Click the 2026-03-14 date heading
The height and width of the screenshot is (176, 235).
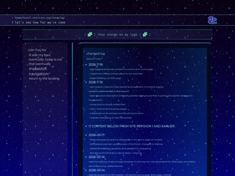click(97, 170)
